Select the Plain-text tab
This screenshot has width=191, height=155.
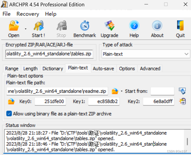[78, 68]
